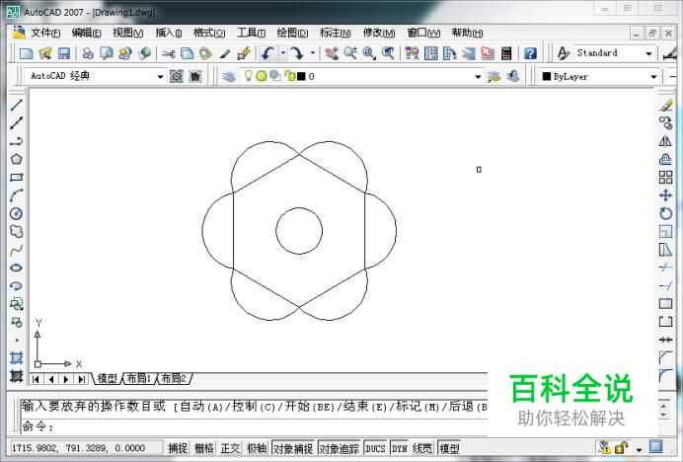Select the Revision Cloud tool

pyautogui.click(x=16, y=231)
